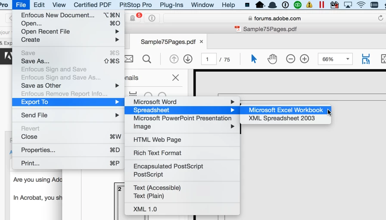This screenshot has width=386, height=220.
Task: Select Close in File menu
Action: coord(68,137)
